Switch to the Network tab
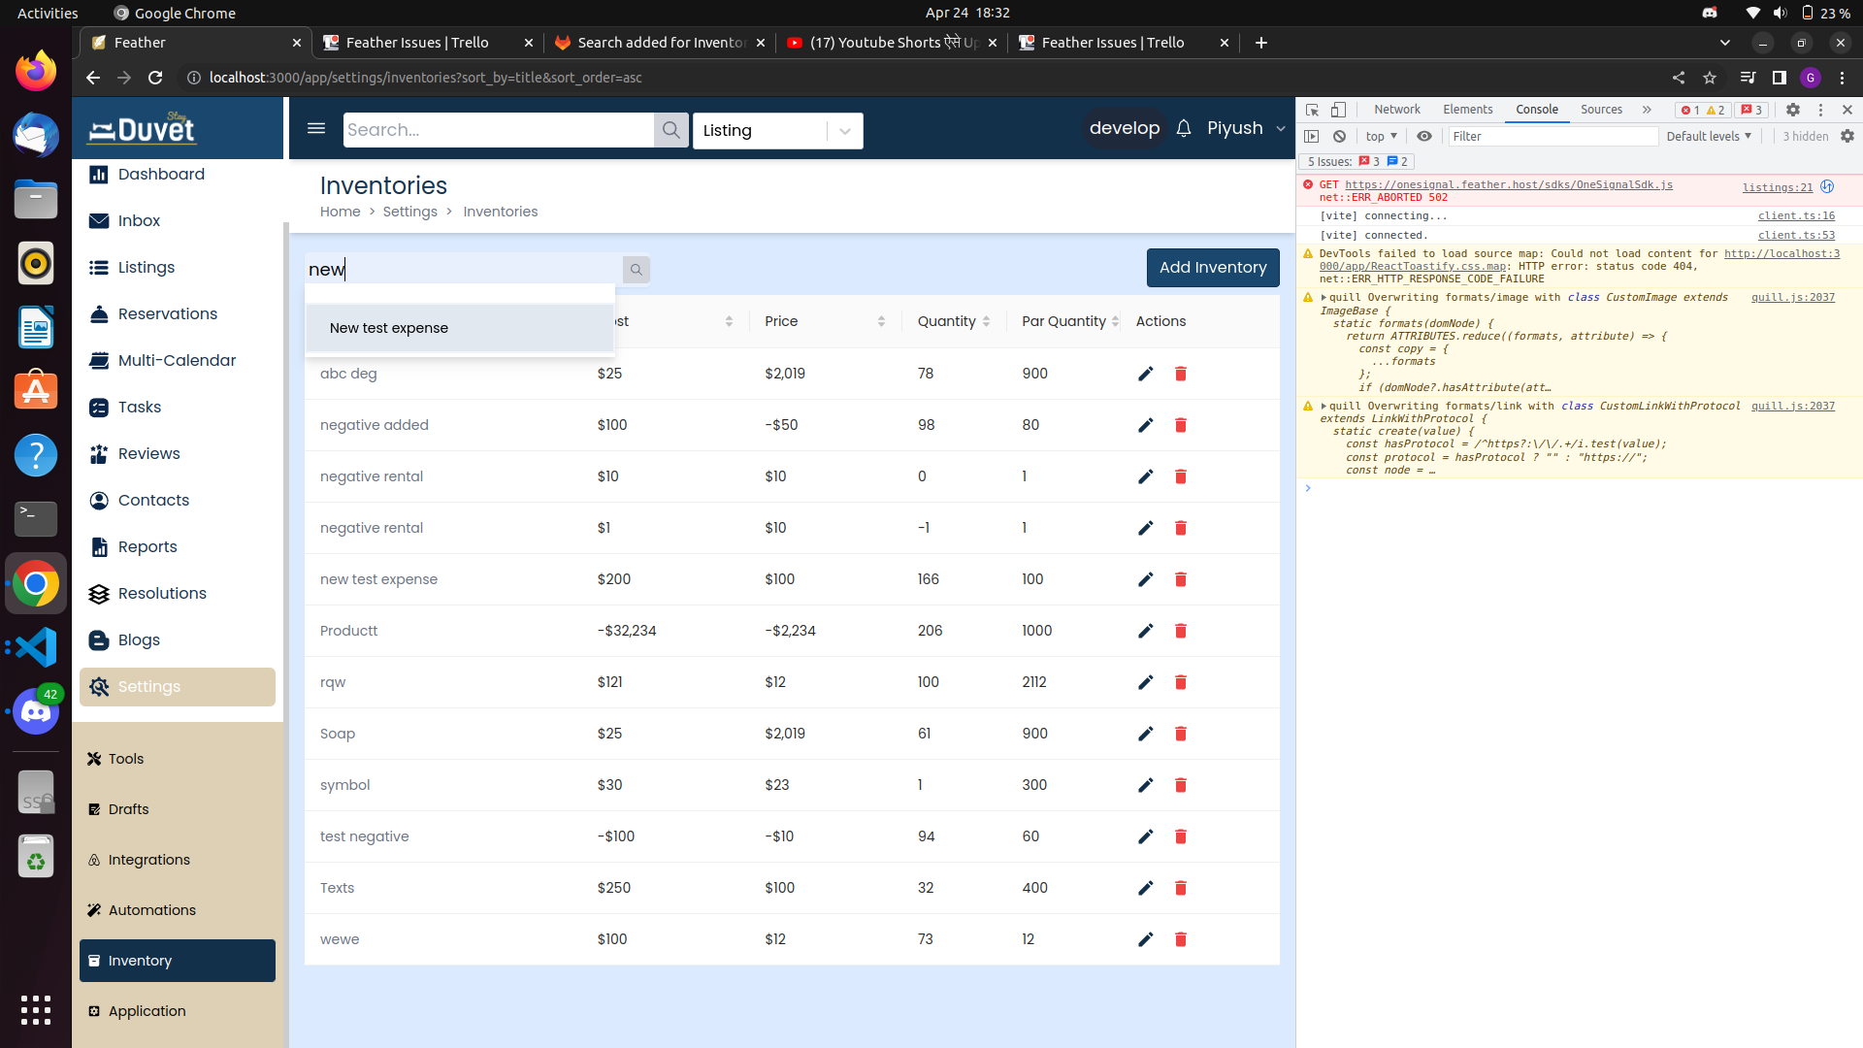1863x1048 pixels. [1396, 110]
